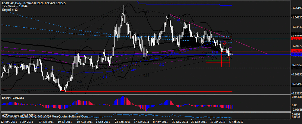302x124 pixels.
Task: Click the '17 Oct 2011' date label
Action: 142,122
